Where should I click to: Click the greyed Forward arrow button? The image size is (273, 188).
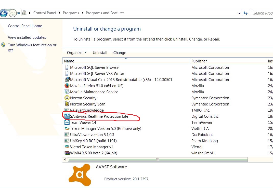point(12,13)
